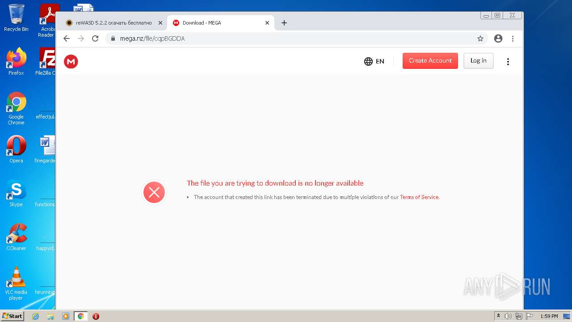Click the taskbar clock 1:59 PM

pyautogui.click(x=549, y=316)
